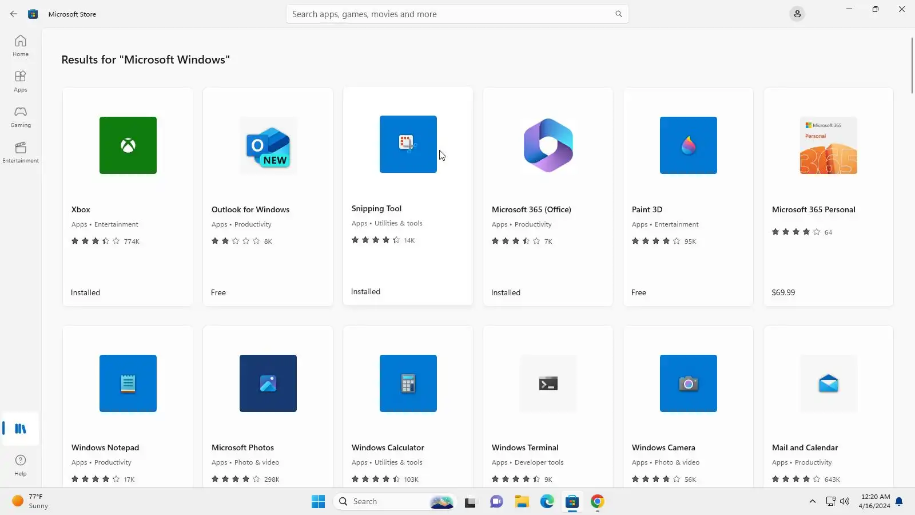The height and width of the screenshot is (515, 915).
Task: Click the Windows Notepad app icon
Action: (x=128, y=383)
